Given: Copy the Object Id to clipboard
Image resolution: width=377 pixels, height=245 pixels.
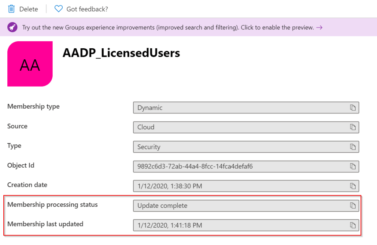Looking at the screenshot, I should (x=353, y=166).
